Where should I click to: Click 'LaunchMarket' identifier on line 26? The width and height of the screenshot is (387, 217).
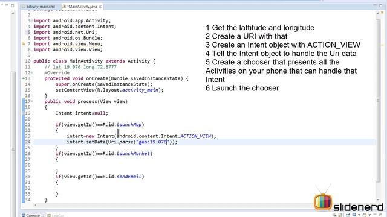(133, 154)
